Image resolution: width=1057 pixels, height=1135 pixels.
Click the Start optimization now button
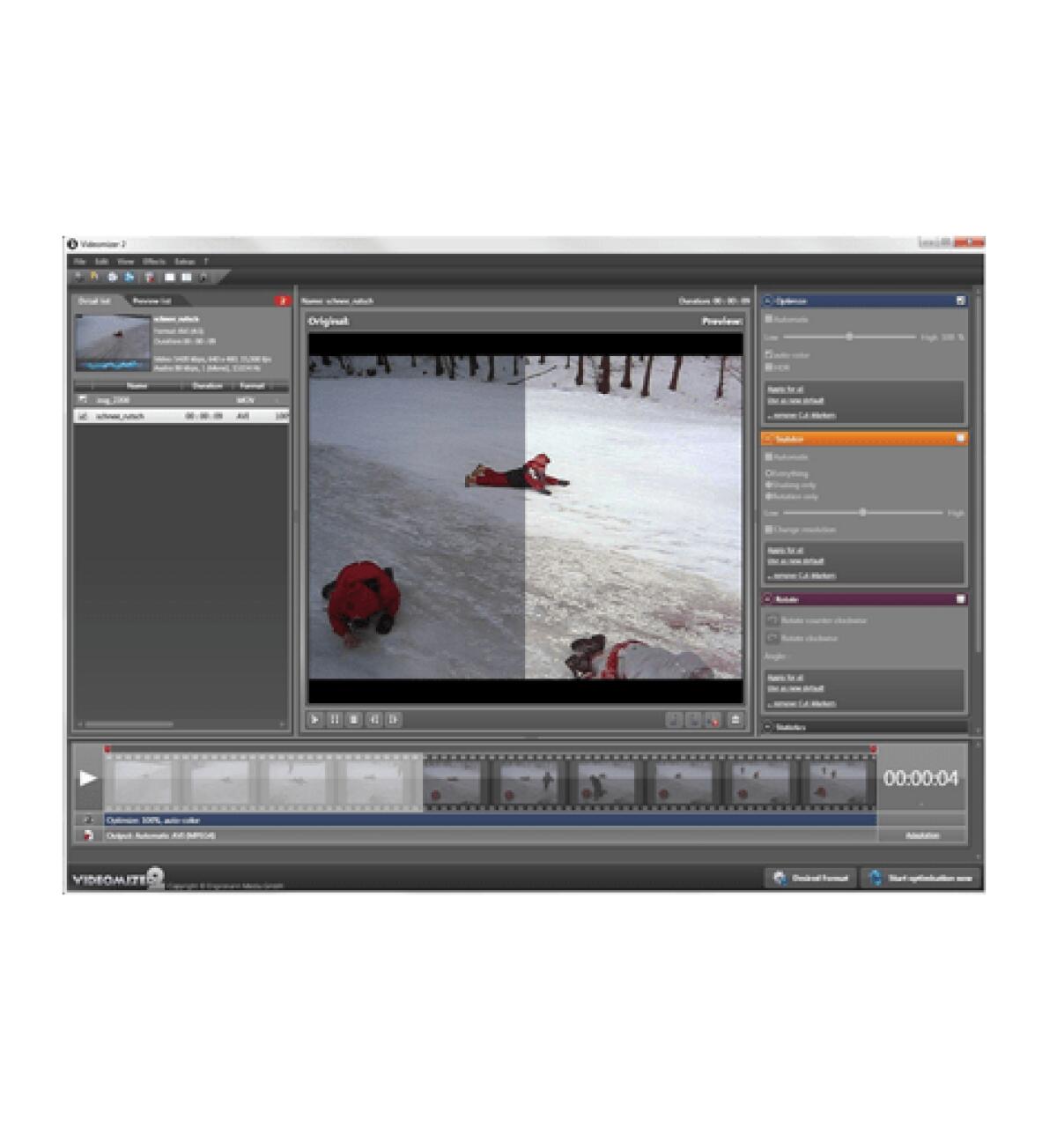click(x=916, y=877)
